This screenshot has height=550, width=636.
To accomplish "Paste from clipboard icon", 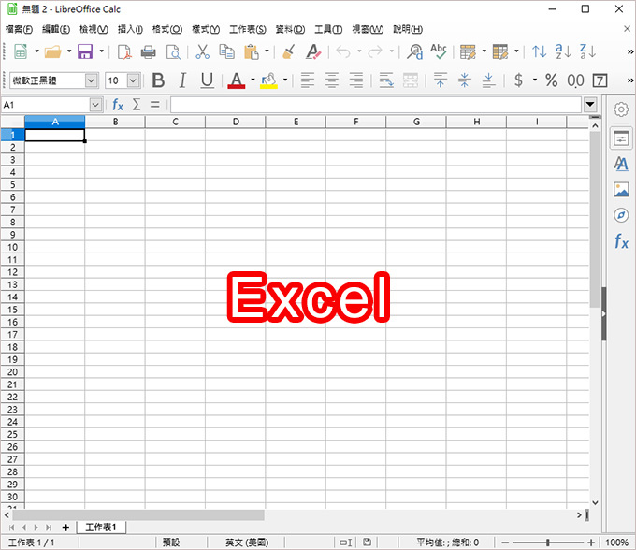I will [252, 52].
